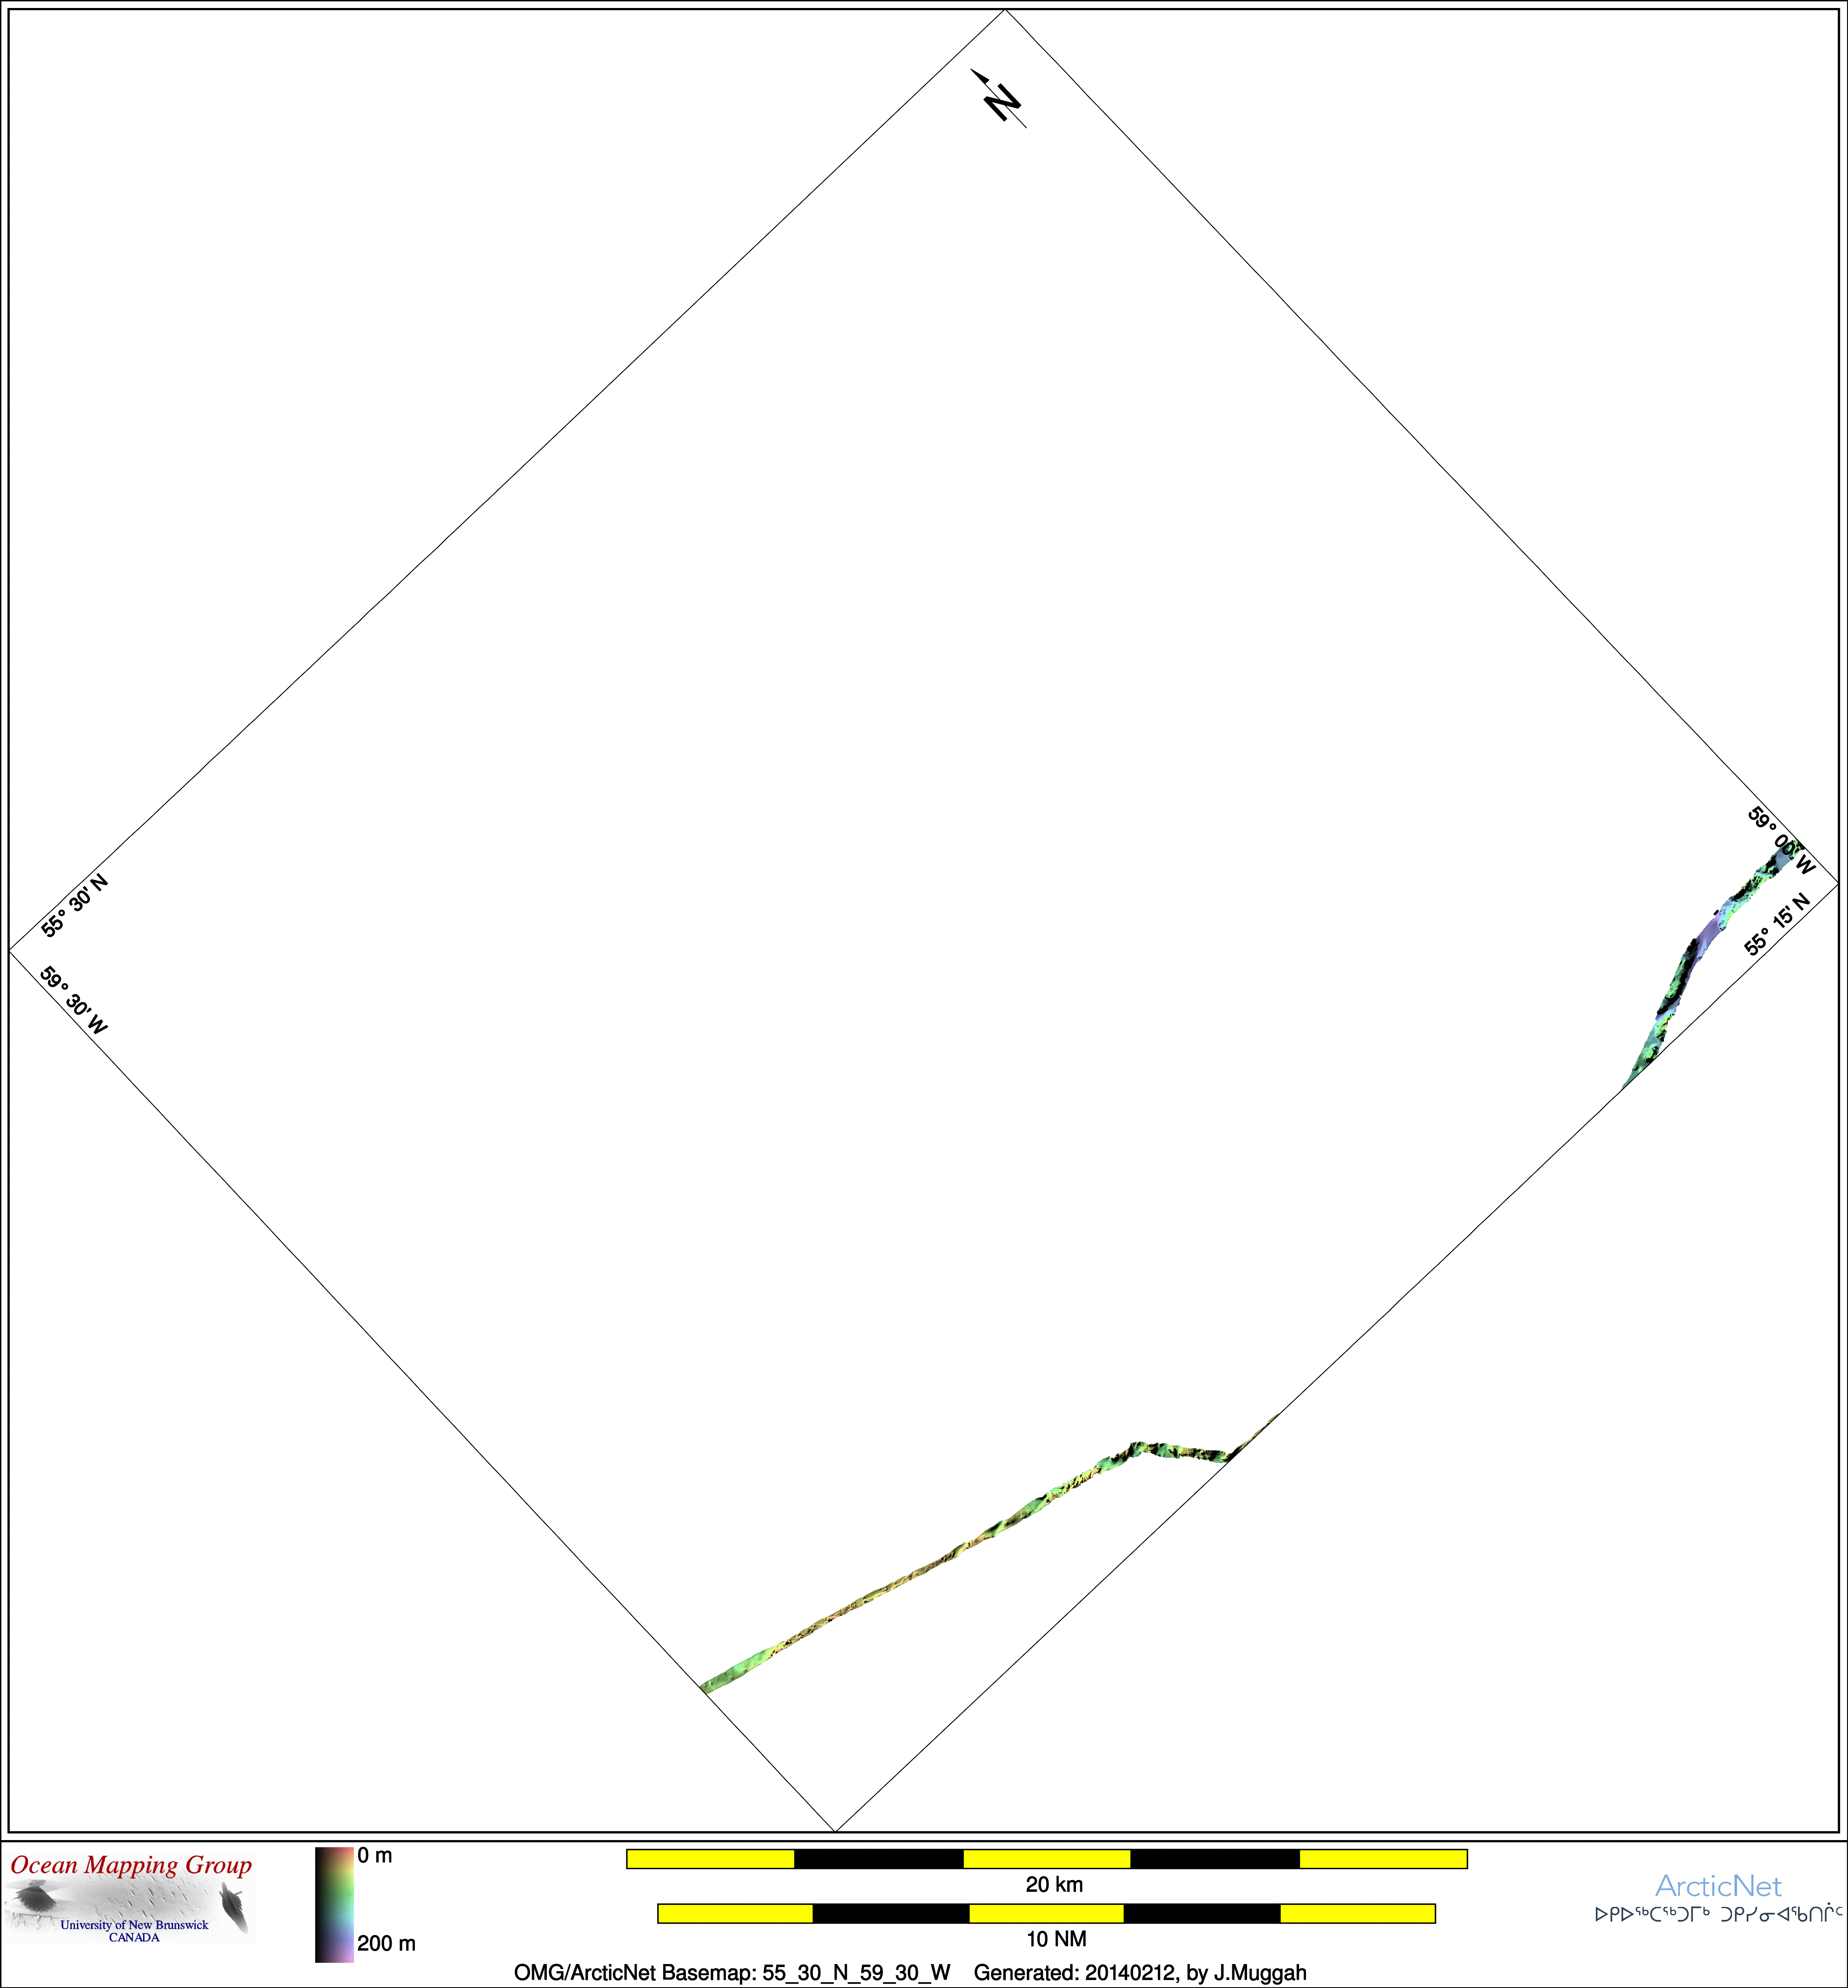The width and height of the screenshot is (1848, 1988).
Task: Click the 0 m depth legend label
Action: coord(375,1856)
